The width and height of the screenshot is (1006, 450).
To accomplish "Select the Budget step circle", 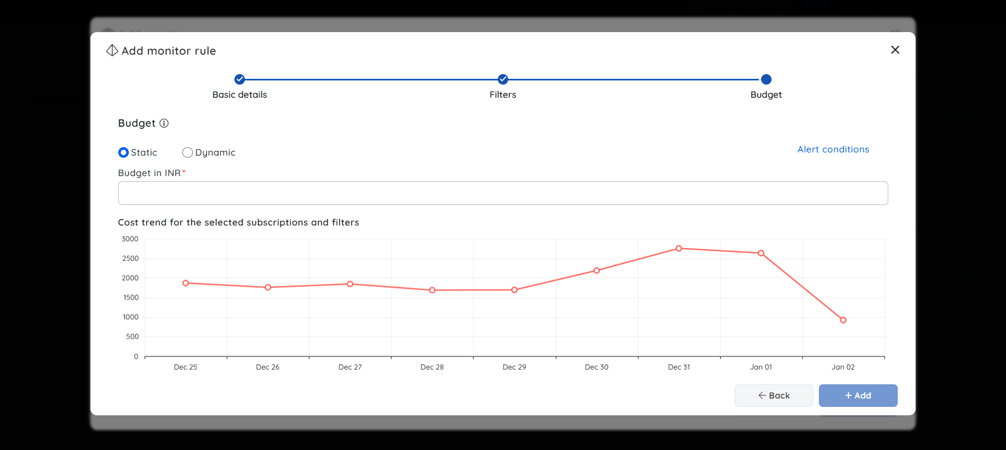I will tap(766, 79).
